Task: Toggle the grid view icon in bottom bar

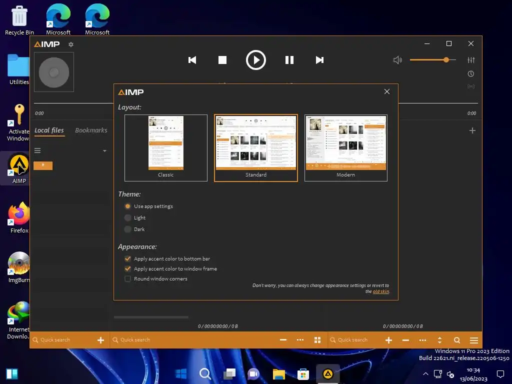Action: coord(317,340)
